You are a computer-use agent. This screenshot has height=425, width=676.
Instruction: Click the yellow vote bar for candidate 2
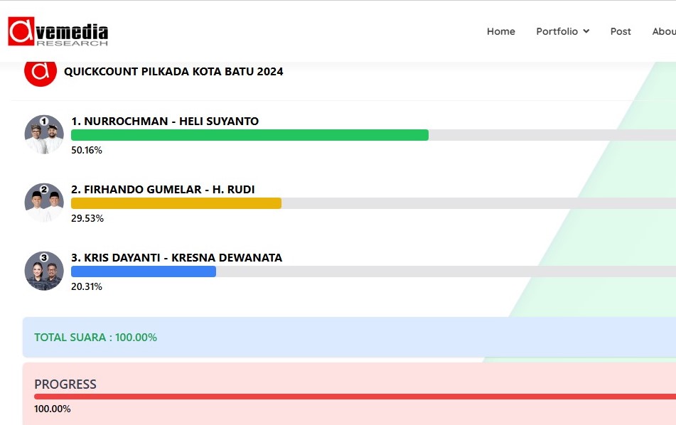[x=176, y=203]
